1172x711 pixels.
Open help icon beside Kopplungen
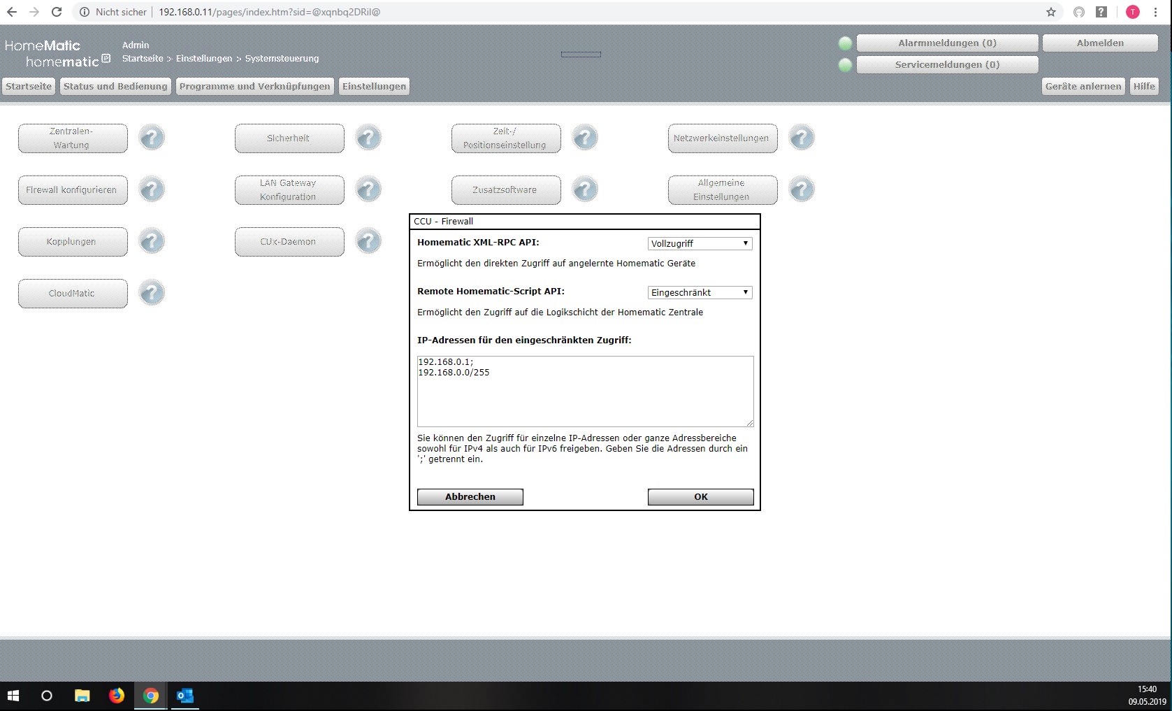click(x=152, y=241)
